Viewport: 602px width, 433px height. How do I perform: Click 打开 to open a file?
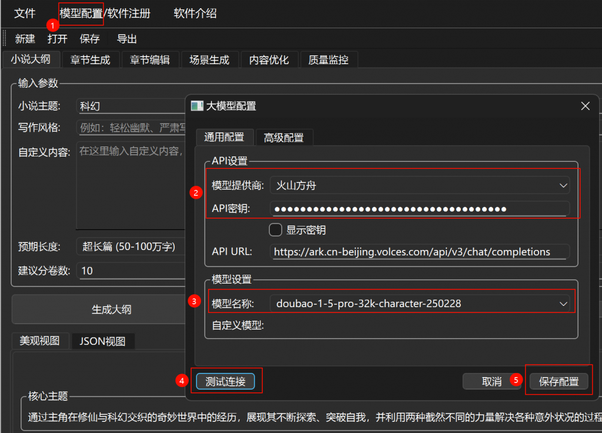56,39
